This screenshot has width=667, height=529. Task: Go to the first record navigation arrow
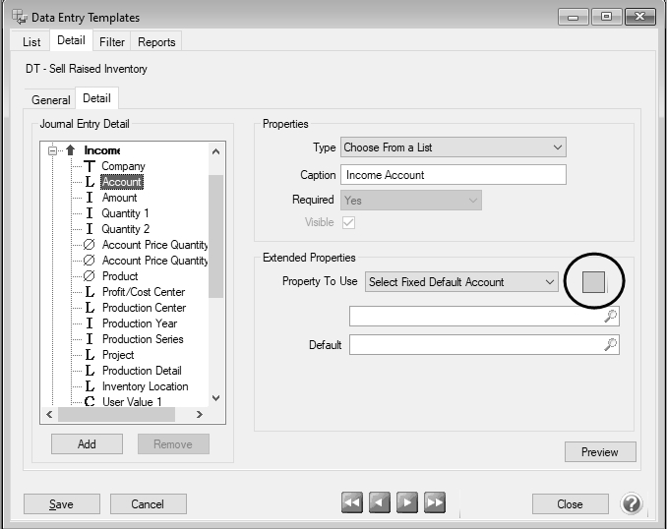click(352, 503)
